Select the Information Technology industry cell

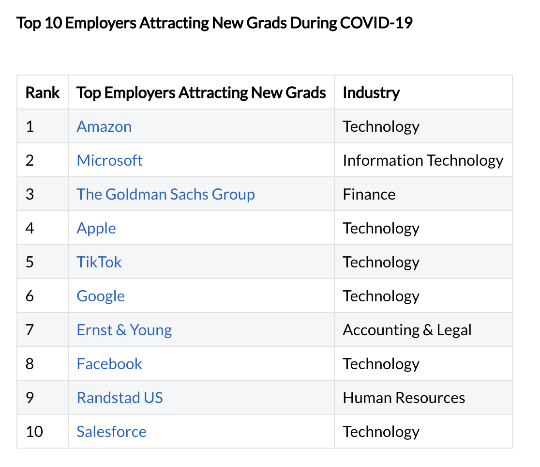tap(423, 161)
